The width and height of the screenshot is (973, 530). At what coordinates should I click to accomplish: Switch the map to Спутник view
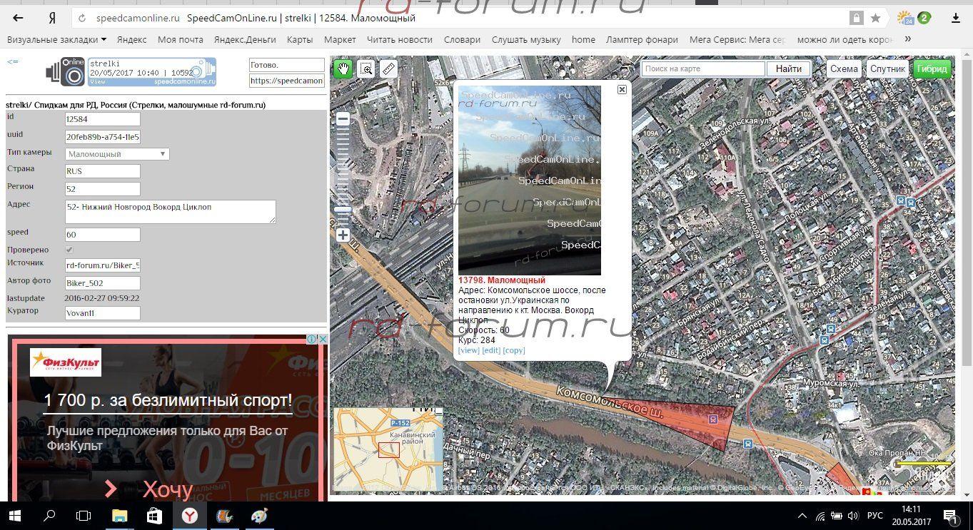click(x=887, y=69)
